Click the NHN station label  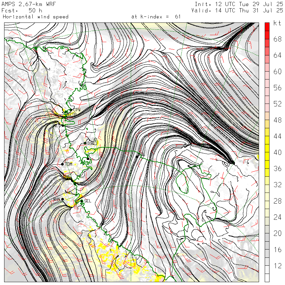pyautogui.click(x=57, y=199)
